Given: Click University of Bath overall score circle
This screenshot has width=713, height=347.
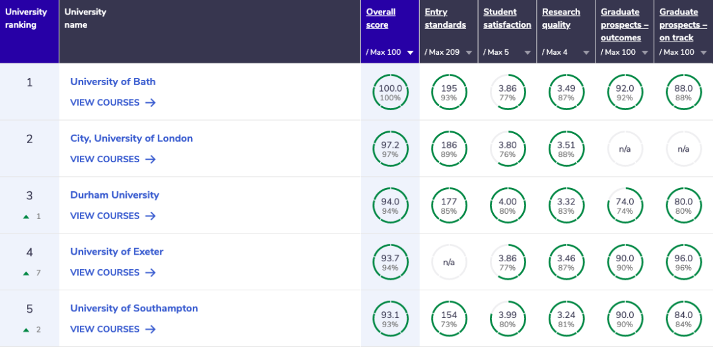Looking at the screenshot, I should 390,92.
